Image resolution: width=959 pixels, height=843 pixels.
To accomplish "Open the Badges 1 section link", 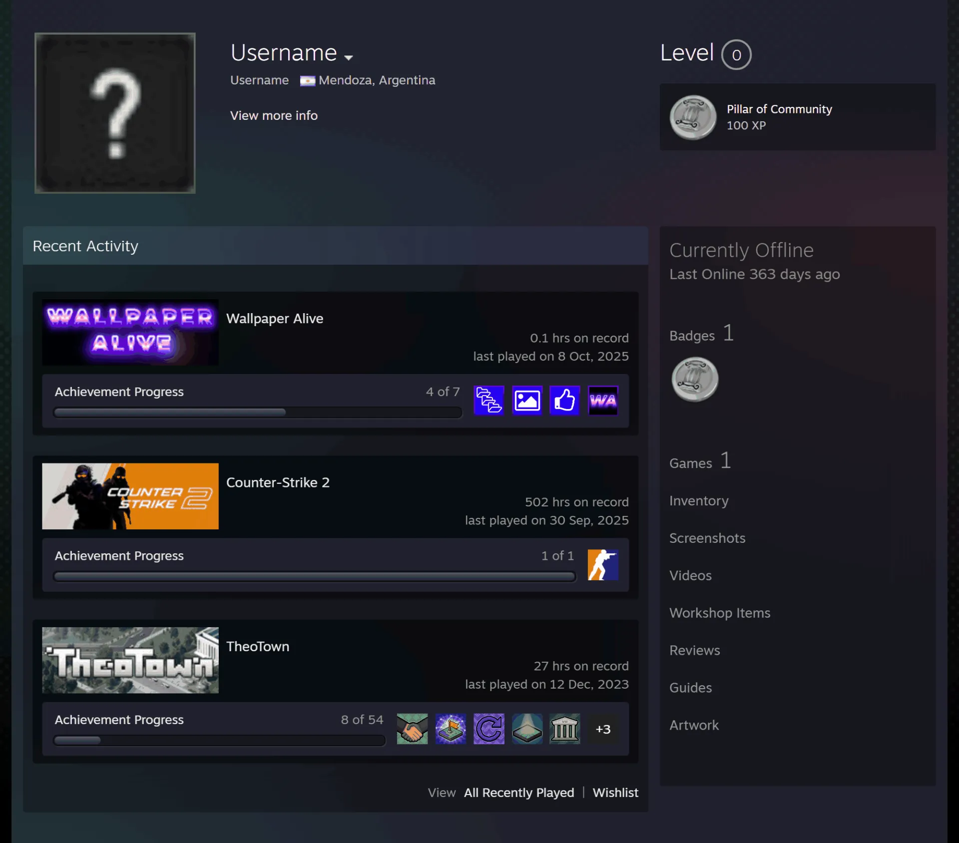I will (x=701, y=334).
